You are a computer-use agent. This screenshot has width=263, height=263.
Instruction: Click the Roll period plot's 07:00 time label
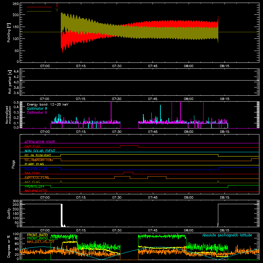tap(45, 99)
